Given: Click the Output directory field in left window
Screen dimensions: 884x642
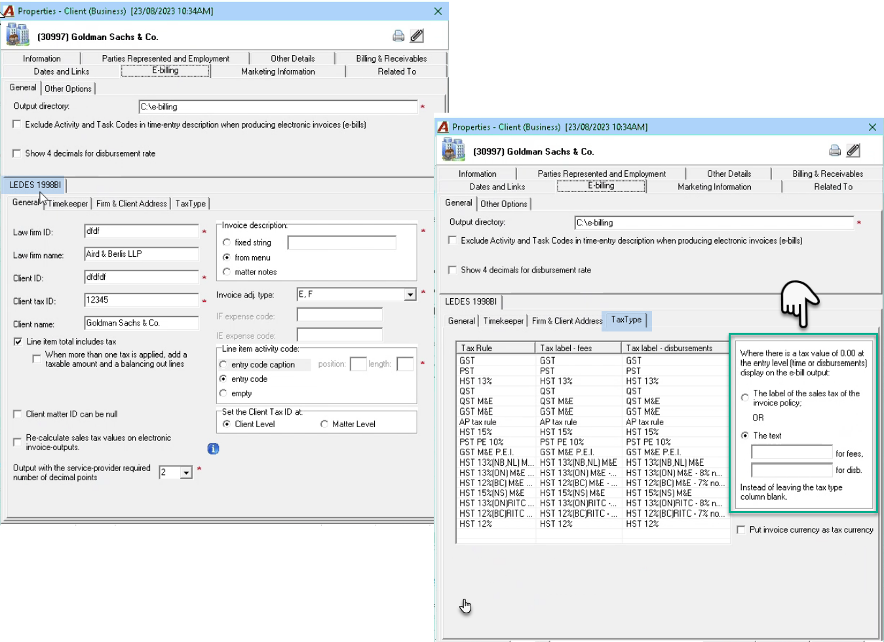Looking at the screenshot, I should [278, 107].
